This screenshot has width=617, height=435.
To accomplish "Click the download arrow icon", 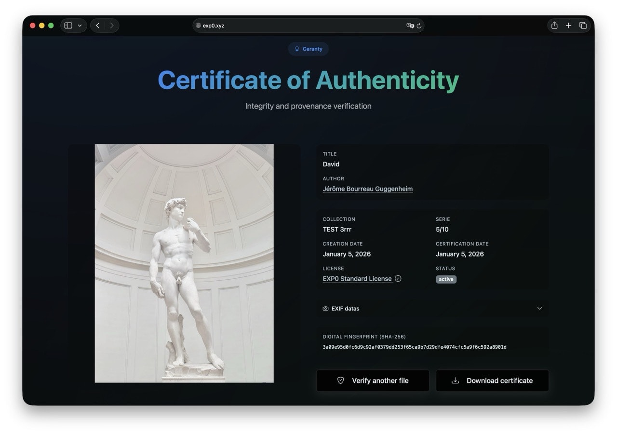I will point(455,381).
